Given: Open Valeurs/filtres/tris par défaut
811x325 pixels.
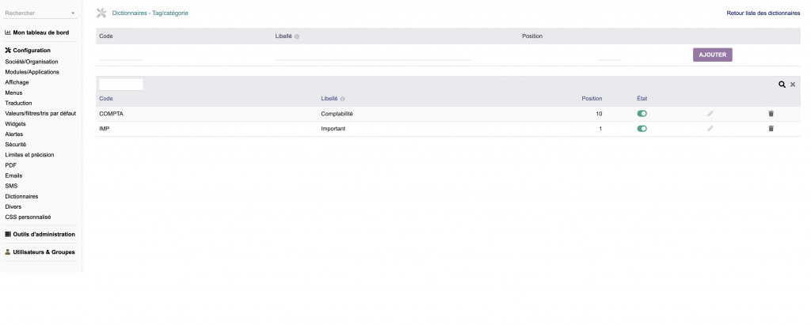Looking at the screenshot, I should (x=40, y=113).
